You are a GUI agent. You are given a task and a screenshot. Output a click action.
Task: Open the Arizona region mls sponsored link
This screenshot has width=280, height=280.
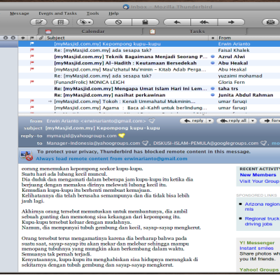(x=262, y=206)
